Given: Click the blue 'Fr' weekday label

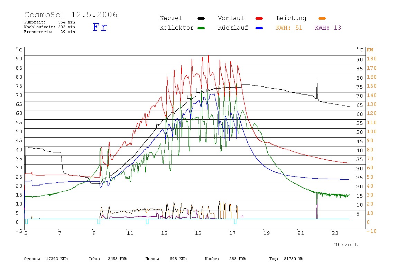Looking at the screenshot, I should [100, 27].
